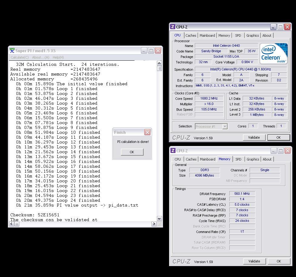Image resolution: width=296 pixels, height=277 pixels.
Task: Click the Intel Celeron inside logo
Action: click(274, 53)
